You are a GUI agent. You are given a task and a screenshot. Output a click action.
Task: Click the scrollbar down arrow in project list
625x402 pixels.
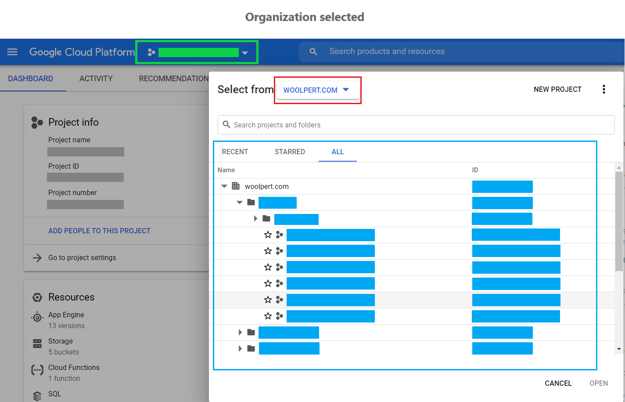coord(619,349)
